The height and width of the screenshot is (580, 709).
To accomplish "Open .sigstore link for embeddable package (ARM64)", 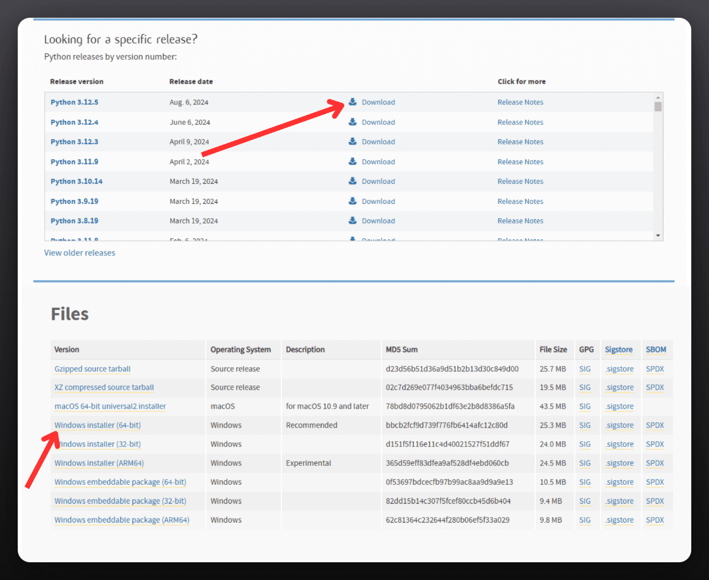I will 619,520.
